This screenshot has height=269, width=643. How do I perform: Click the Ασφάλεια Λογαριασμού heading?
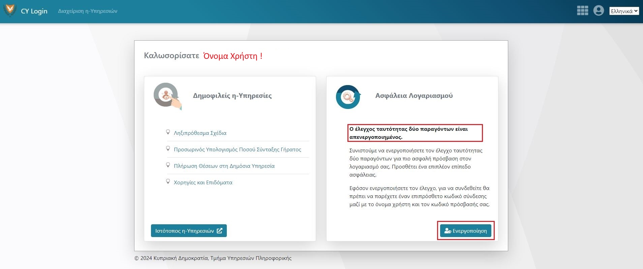click(x=414, y=96)
